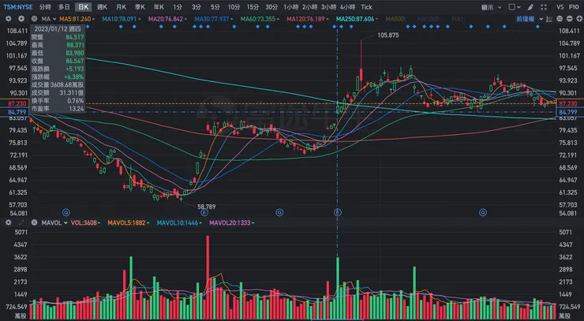Open MA indicator settings gear

tap(8, 19)
